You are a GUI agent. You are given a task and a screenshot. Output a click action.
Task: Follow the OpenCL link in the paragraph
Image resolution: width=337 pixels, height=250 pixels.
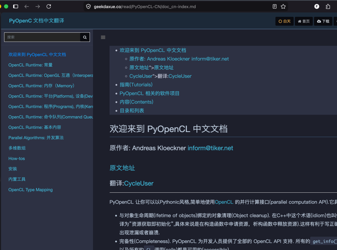[x=224, y=202]
